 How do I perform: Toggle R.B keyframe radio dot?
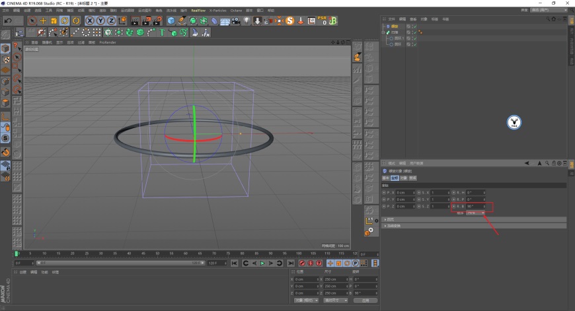point(453,207)
